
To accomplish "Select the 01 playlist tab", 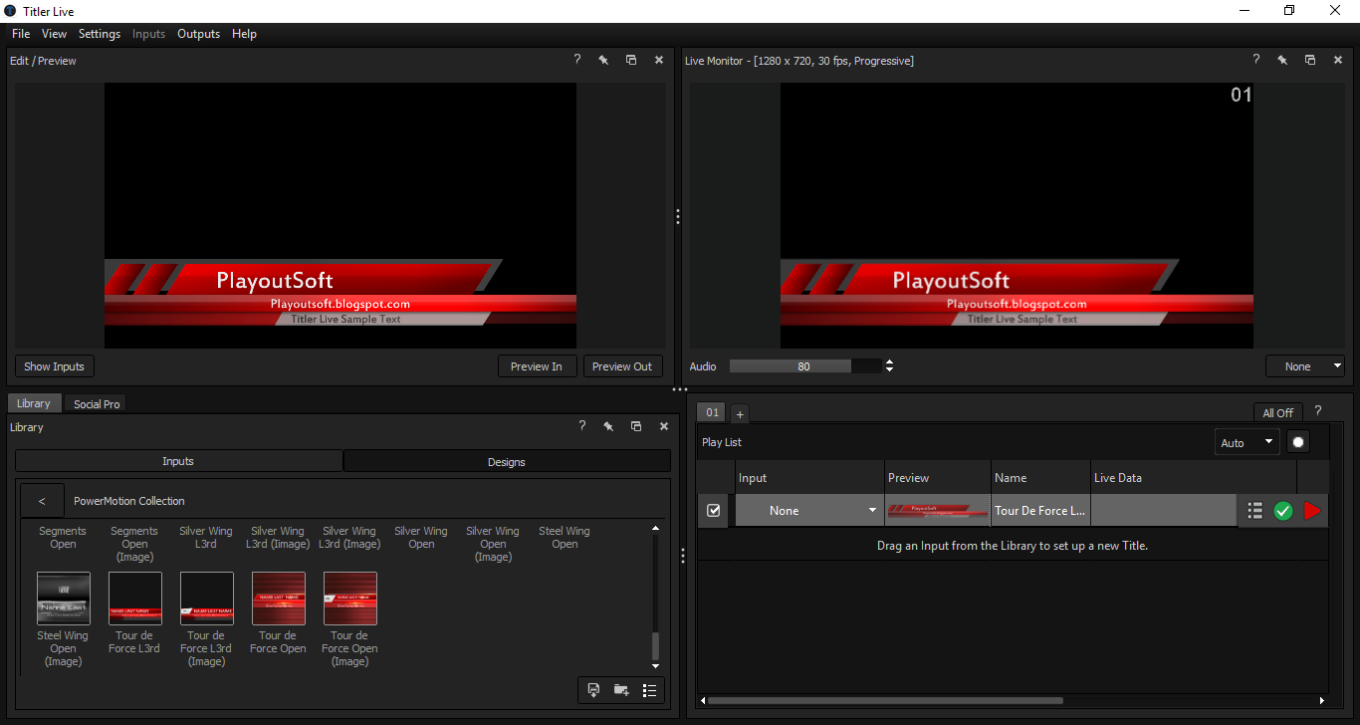I will coord(712,412).
